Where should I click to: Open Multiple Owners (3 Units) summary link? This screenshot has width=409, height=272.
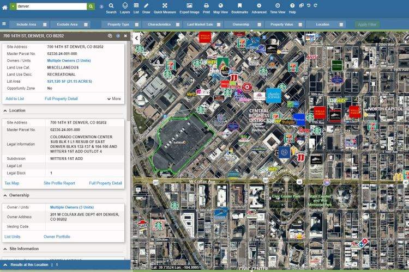pyautogui.click(x=69, y=60)
